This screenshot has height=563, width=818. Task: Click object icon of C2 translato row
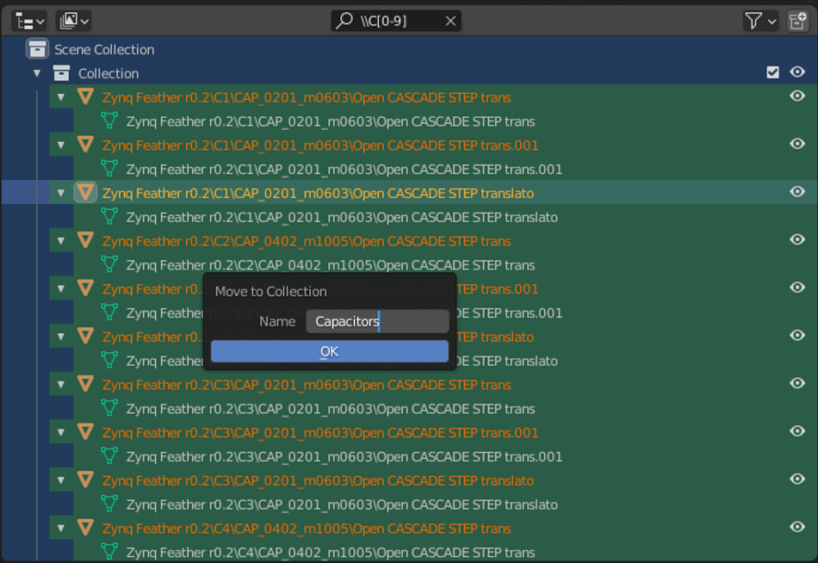coord(85,337)
